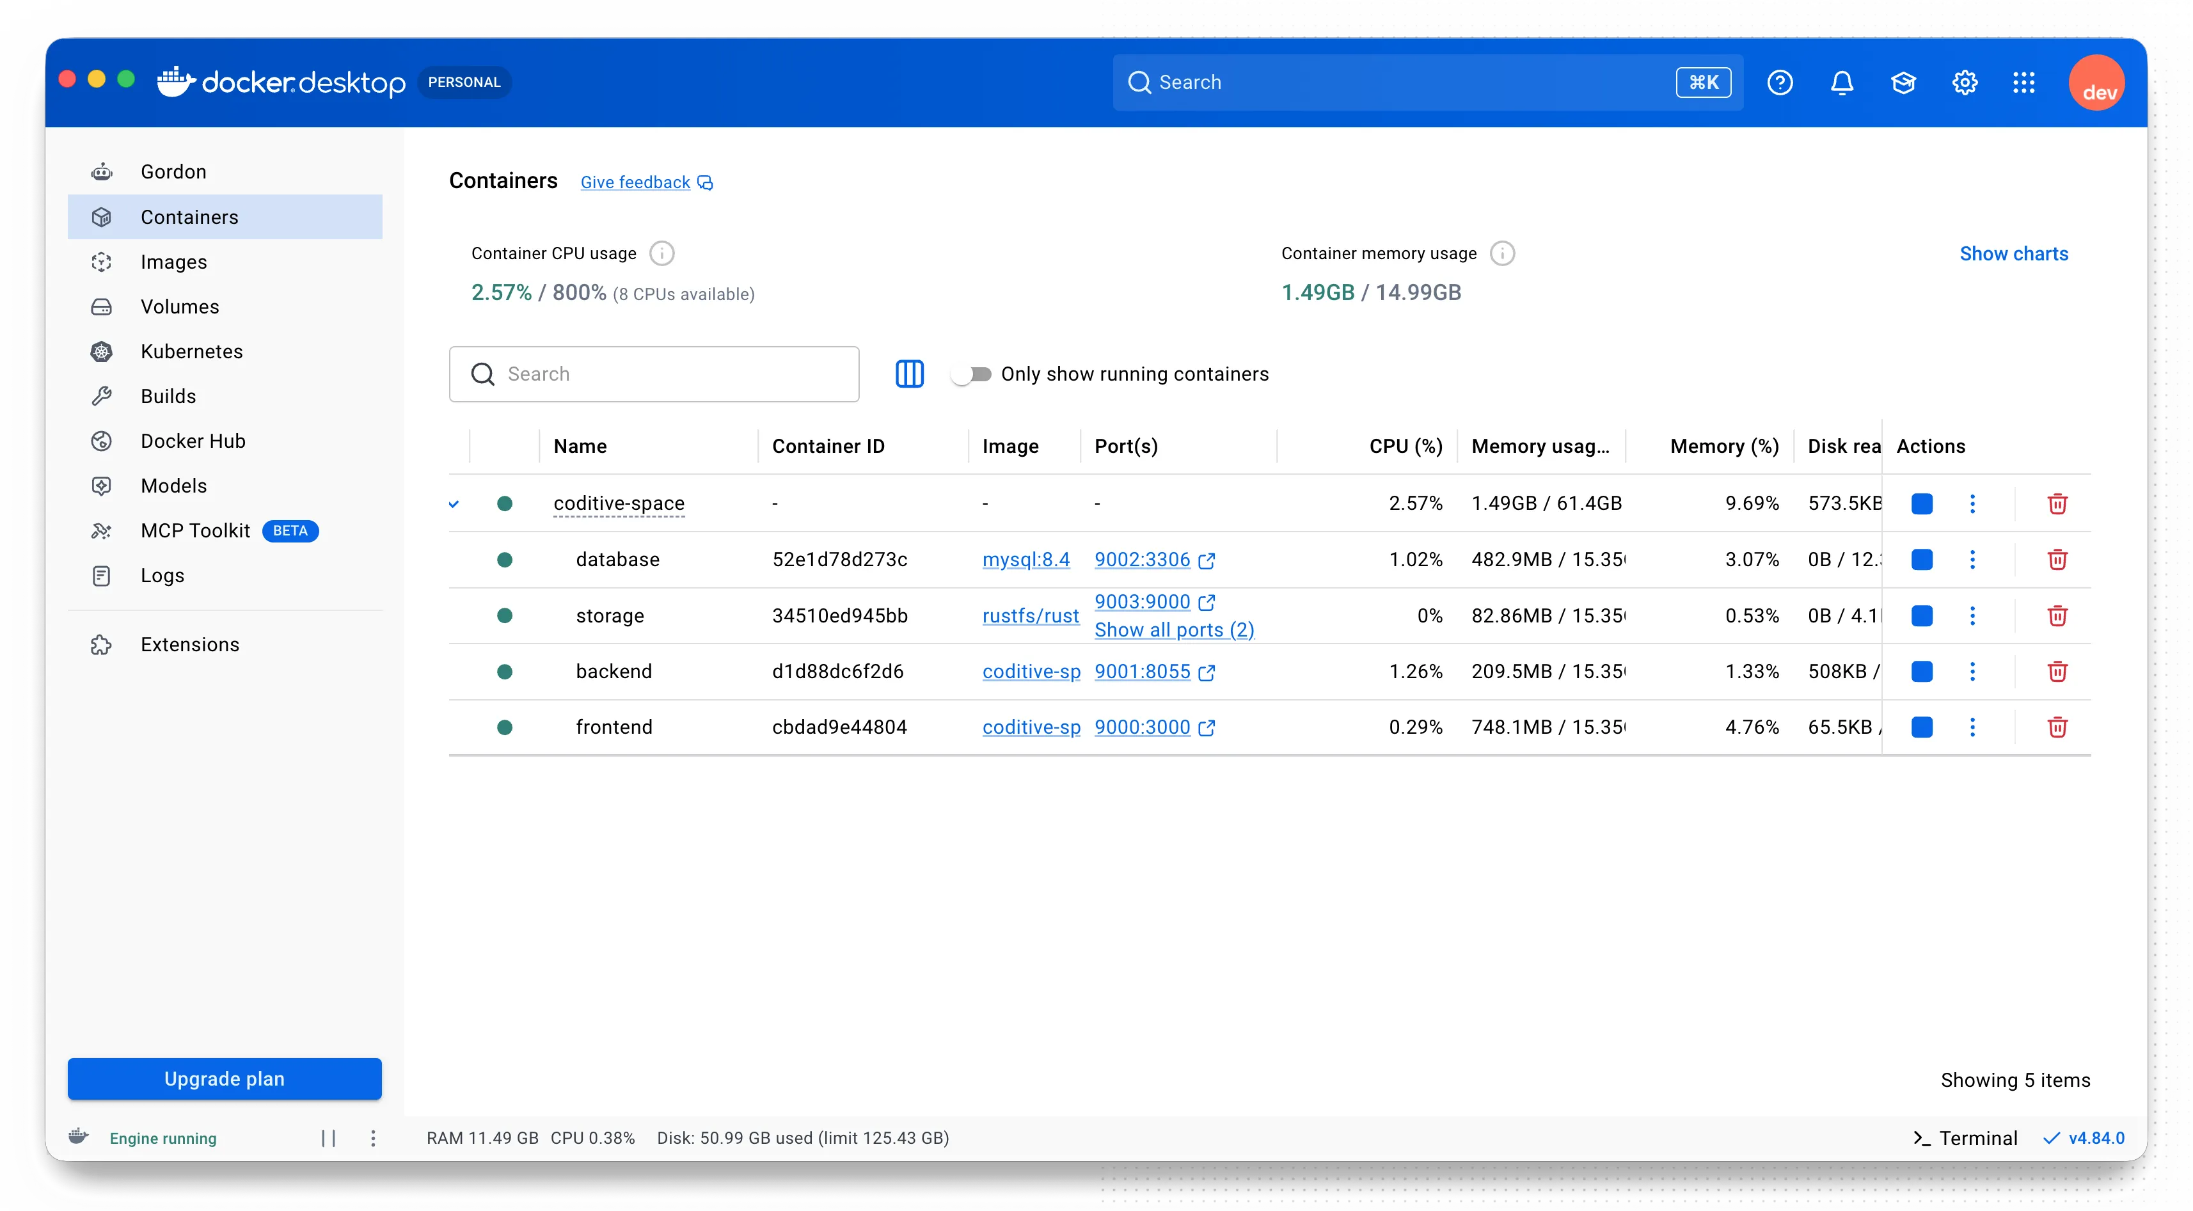Open Gordon in the sidebar
This screenshot has height=1211, width=2193.
click(x=225, y=172)
